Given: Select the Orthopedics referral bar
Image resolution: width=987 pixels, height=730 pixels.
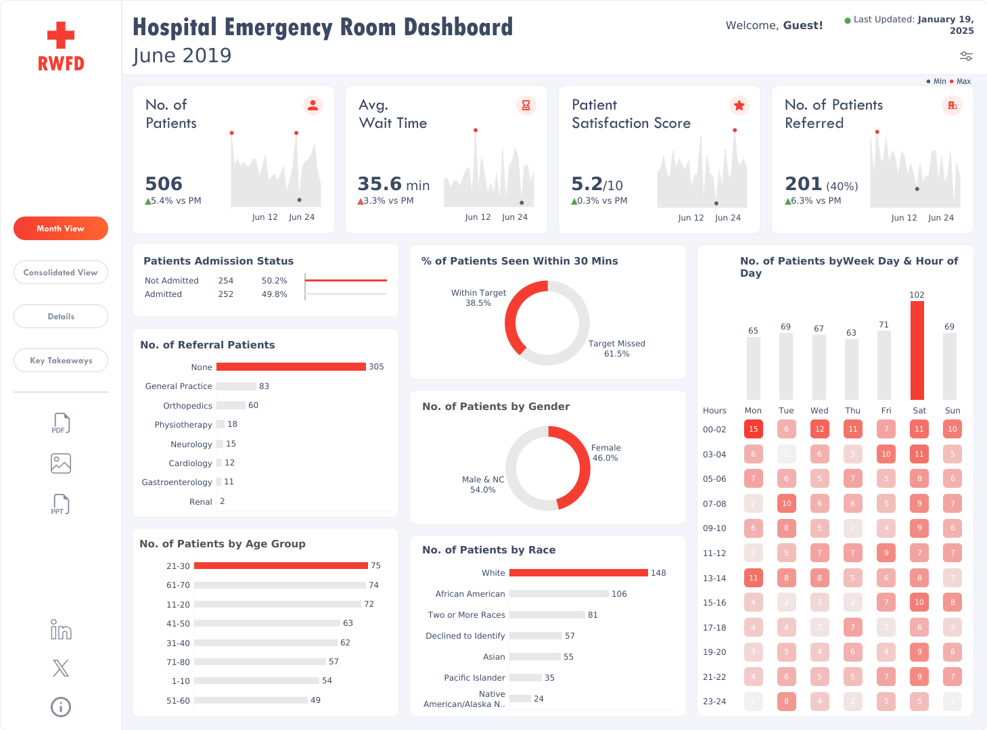Looking at the screenshot, I should [x=231, y=405].
